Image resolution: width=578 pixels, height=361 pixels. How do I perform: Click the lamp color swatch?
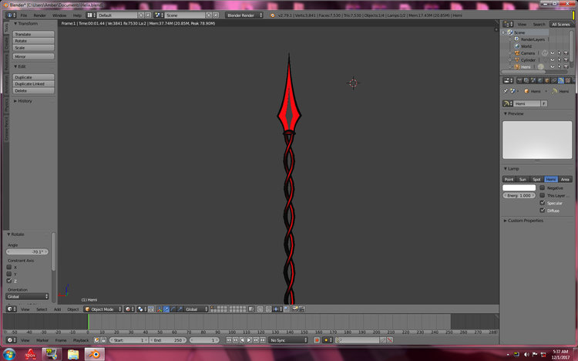click(x=519, y=188)
